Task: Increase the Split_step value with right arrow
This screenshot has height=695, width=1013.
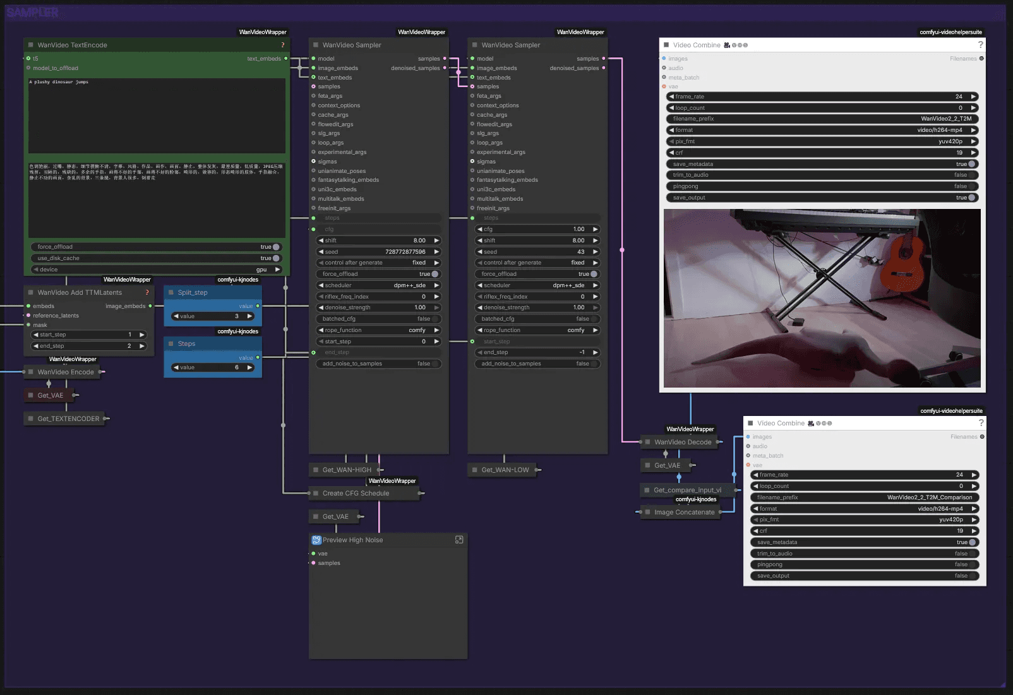Action: (x=250, y=316)
